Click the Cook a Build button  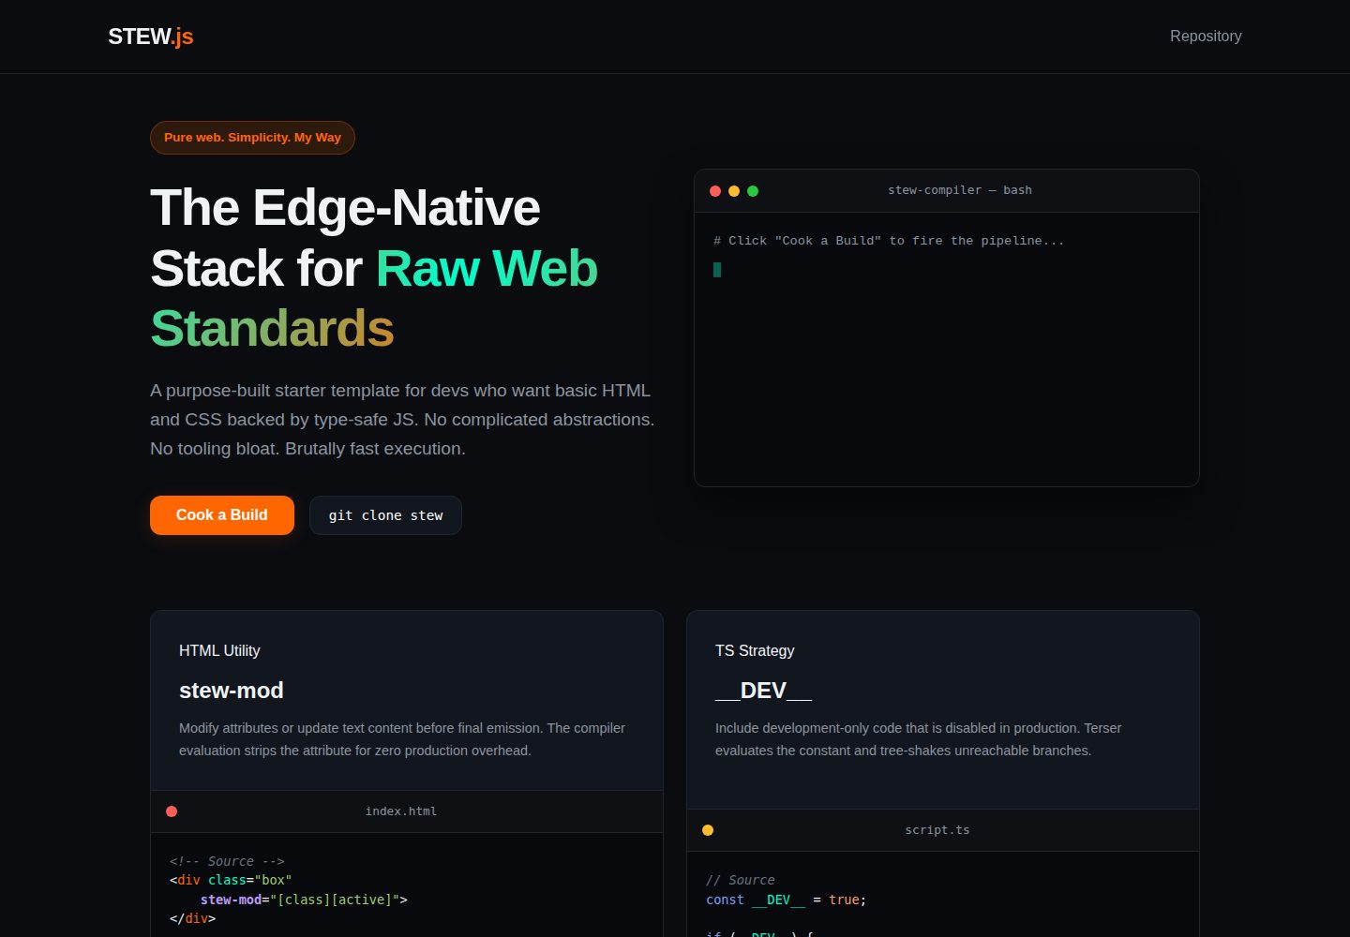tap(222, 515)
